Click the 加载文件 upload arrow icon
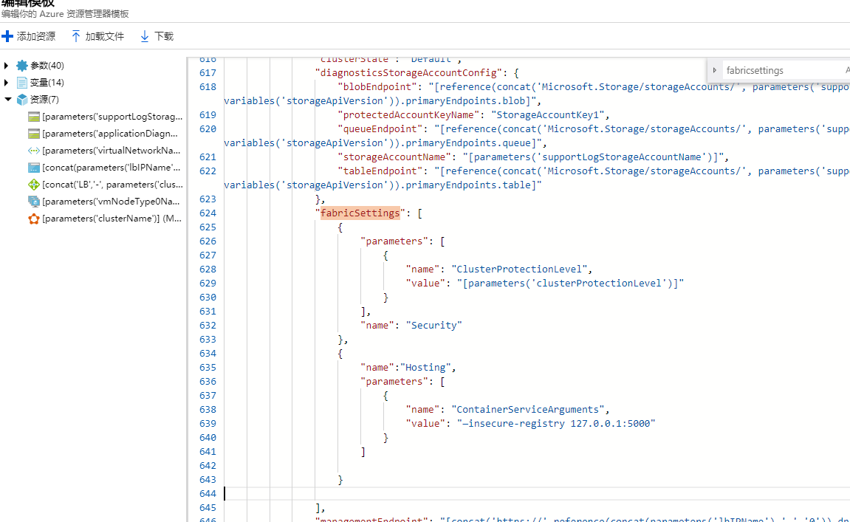 point(76,36)
